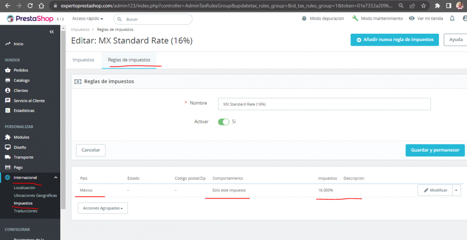Click the debug mode bug icon
Viewport: 467px width, 240px height.
[304, 19]
